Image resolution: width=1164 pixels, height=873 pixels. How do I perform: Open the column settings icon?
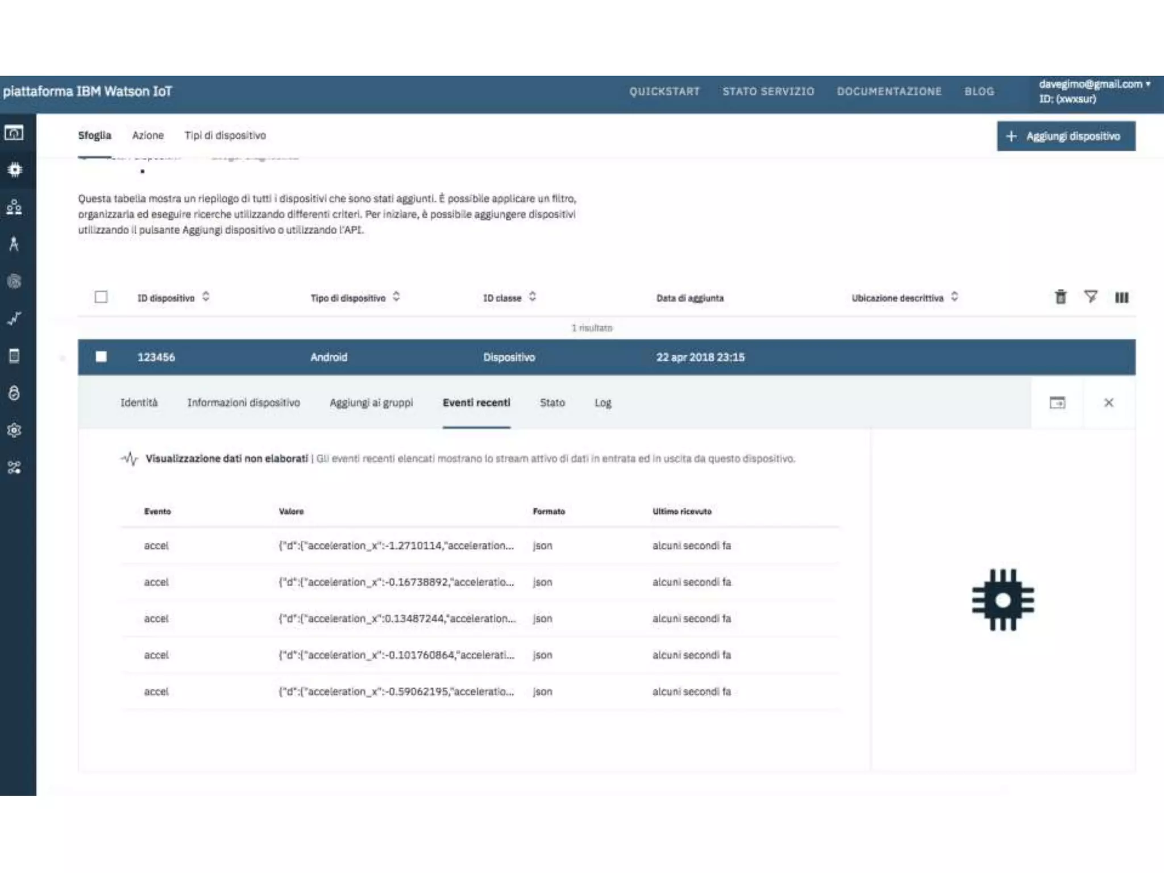pyautogui.click(x=1121, y=297)
